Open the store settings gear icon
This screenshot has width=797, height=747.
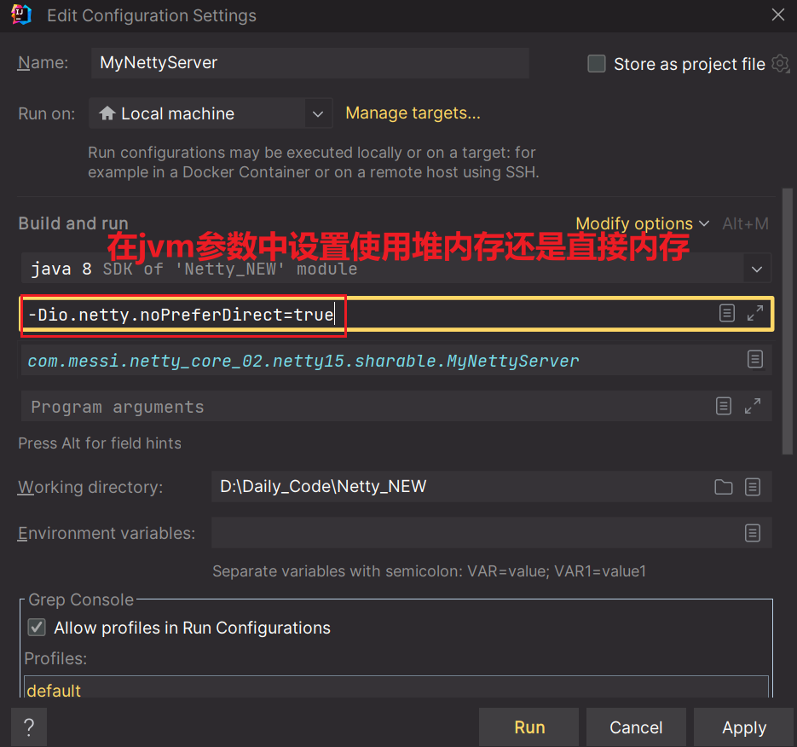(x=781, y=64)
